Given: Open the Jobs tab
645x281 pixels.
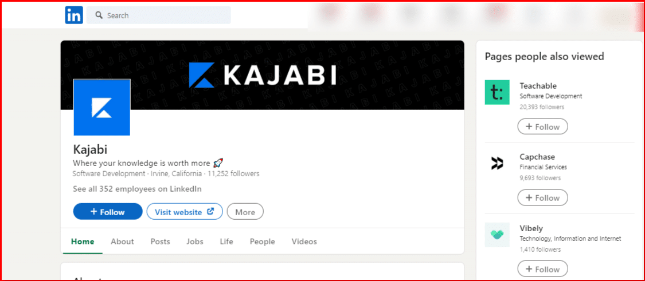Looking at the screenshot, I should (x=194, y=242).
